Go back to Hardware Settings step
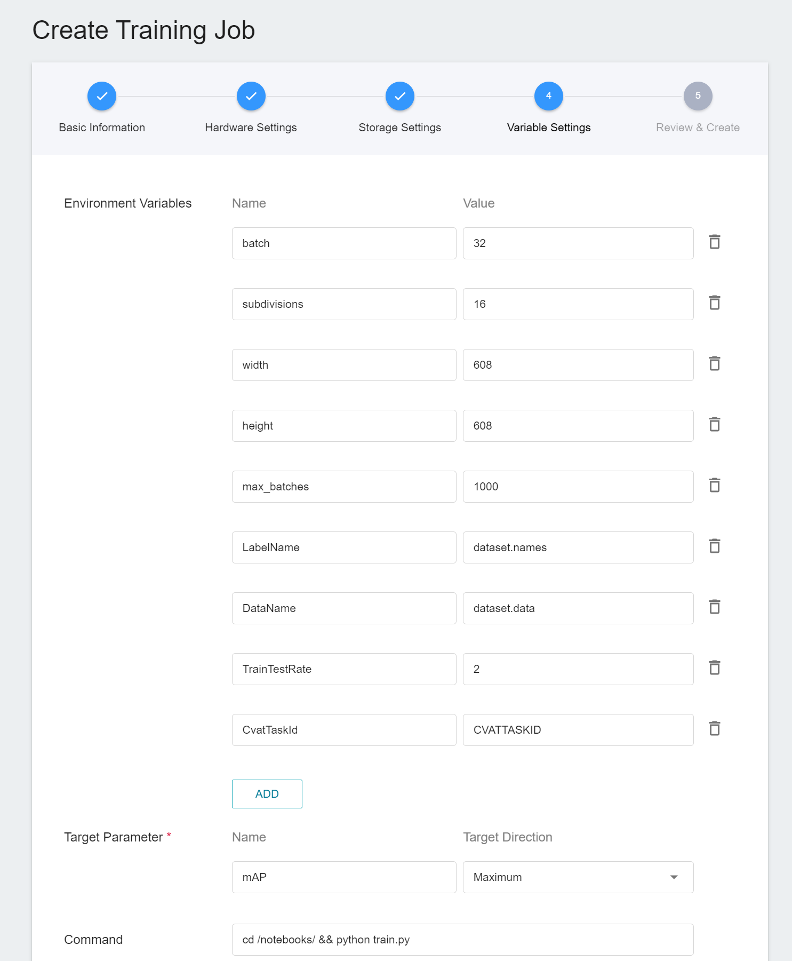Viewport: 792px width, 961px height. pyautogui.click(x=251, y=97)
